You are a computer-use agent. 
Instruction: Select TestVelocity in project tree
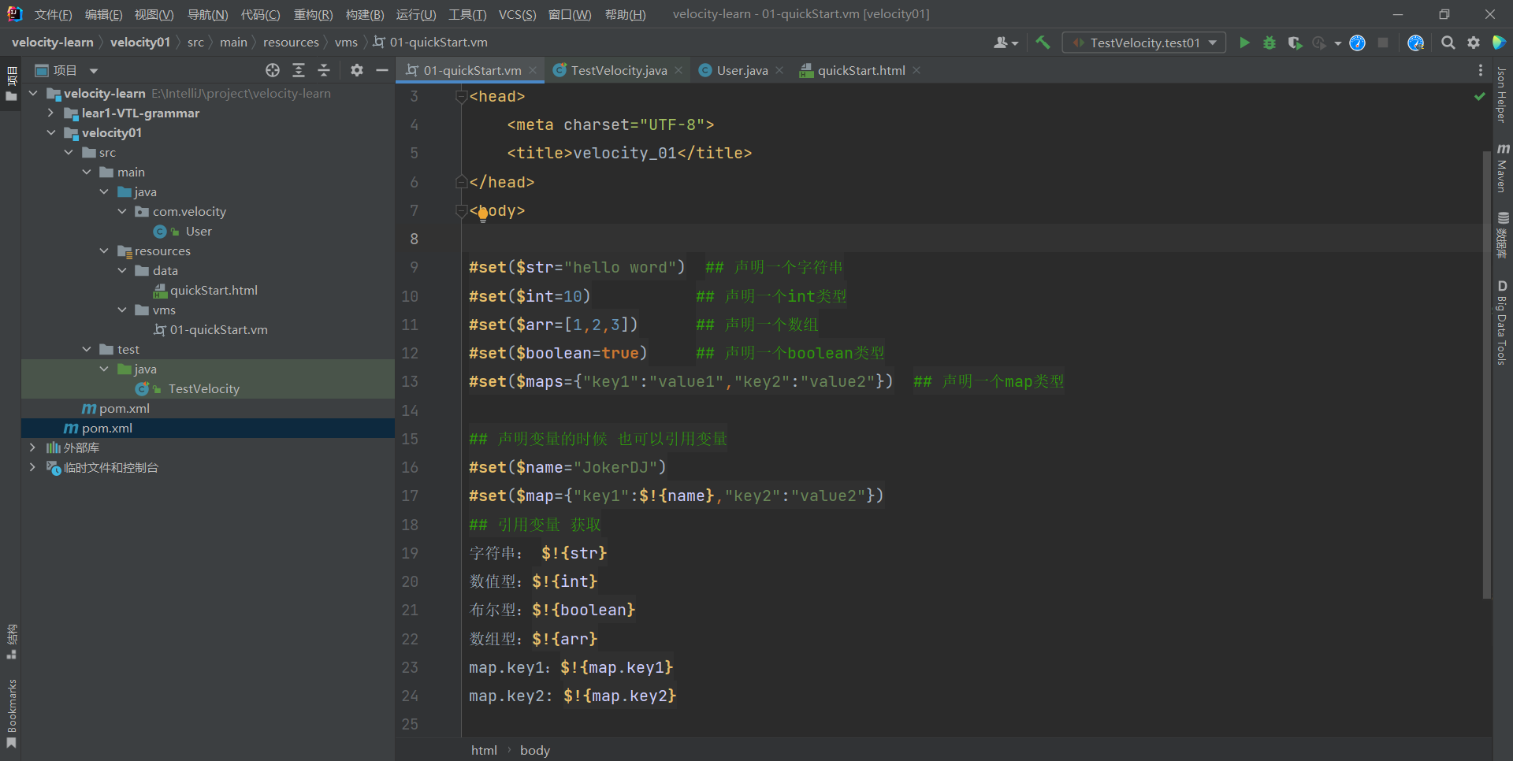pyautogui.click(x=203, y=388)
